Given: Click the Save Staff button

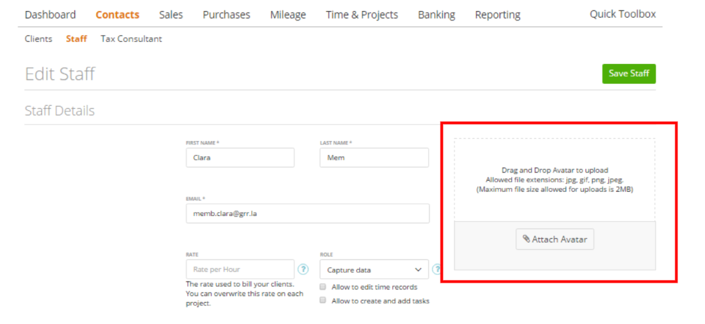Looking at the screenshot, I should pyautogui.click(x=629, y=73).
